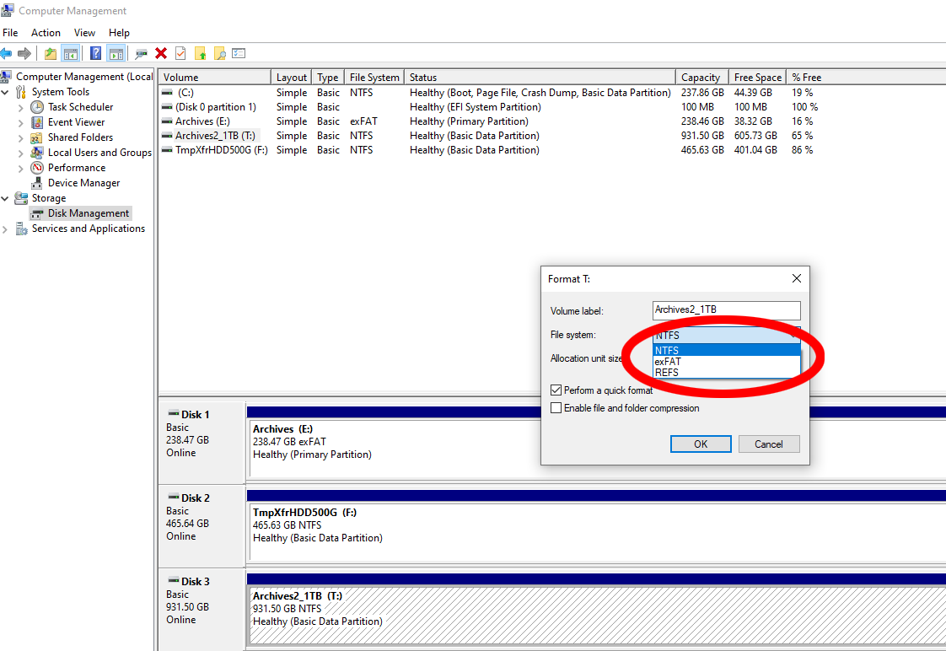Image resolution: width=946 pixels, height=651 pixels.
Task: Click the Volume label input field
Action: pos(727,310)
